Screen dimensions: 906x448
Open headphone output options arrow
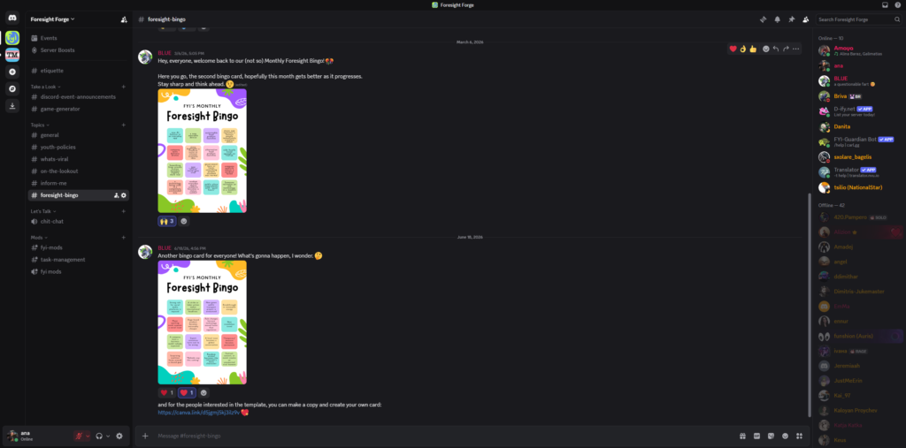108,436
